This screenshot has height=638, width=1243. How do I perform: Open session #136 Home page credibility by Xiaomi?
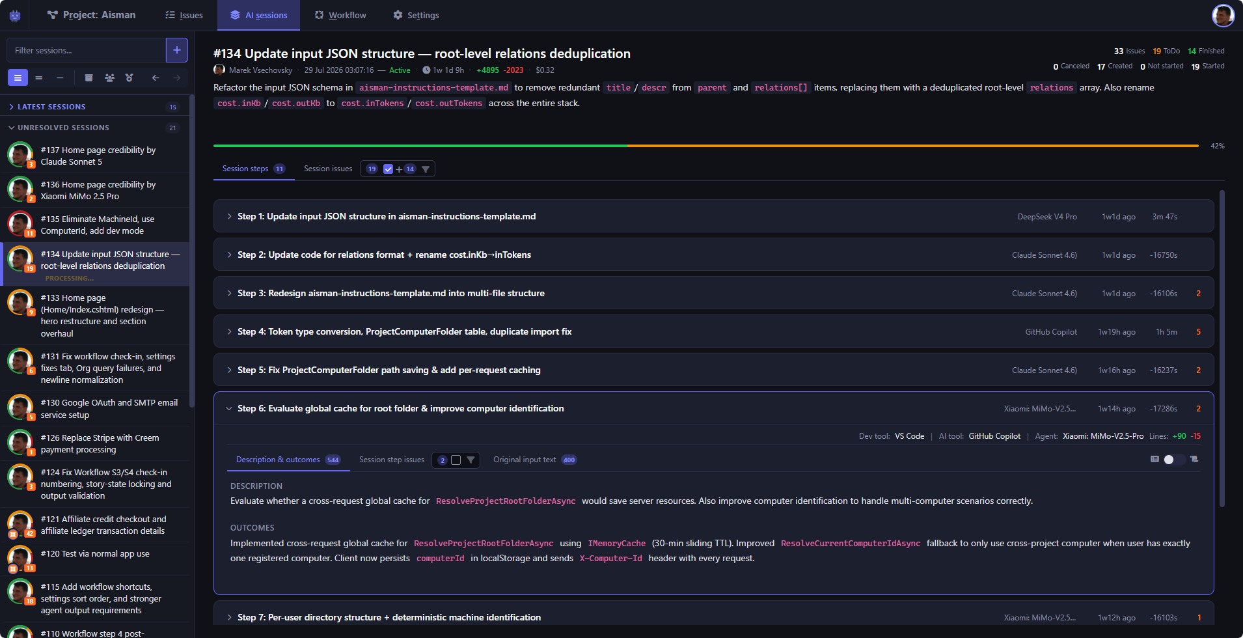(96, 190)
